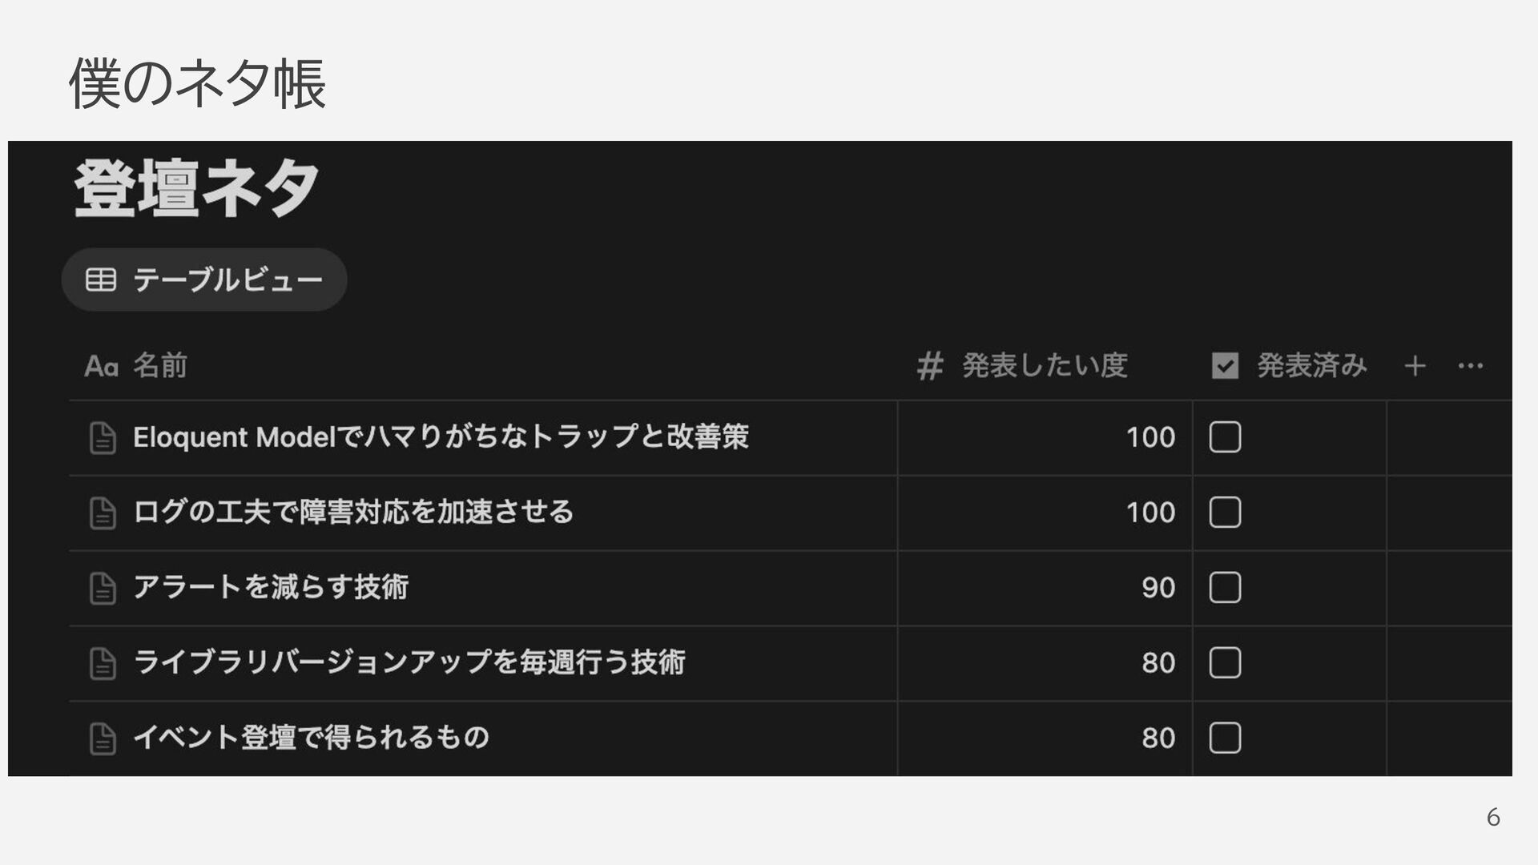Click the page icon beside イベント登壇 row
Image resolution: width=1538 pixels, height=865 pixels.
pyautogui.click(x=103, y=738)
